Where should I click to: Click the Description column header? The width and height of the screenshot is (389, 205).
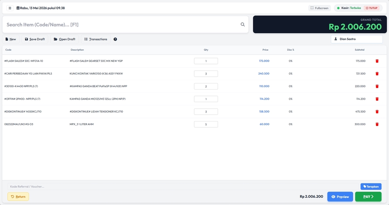[77, 50]
